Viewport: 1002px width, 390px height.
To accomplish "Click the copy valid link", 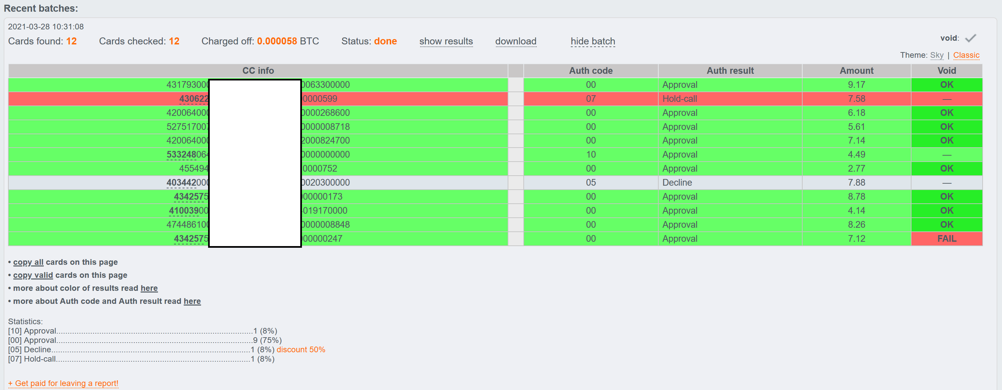I will [33, 275].
